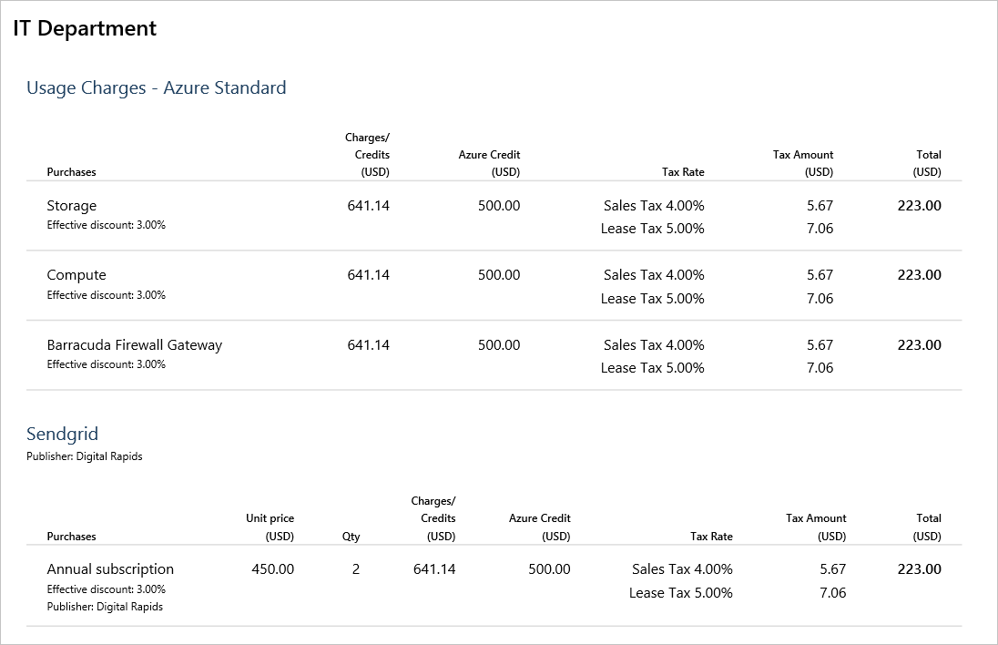The image size is (998, 645).
Task: Click the Tax Amount (USD) column header
Action: pos(802,155)
